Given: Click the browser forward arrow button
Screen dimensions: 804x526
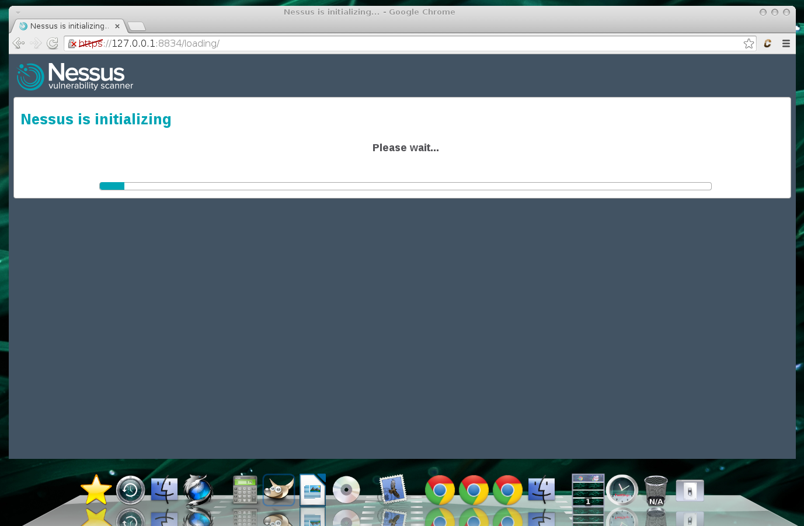Looking at the screenshot, I should pos(36,43).
